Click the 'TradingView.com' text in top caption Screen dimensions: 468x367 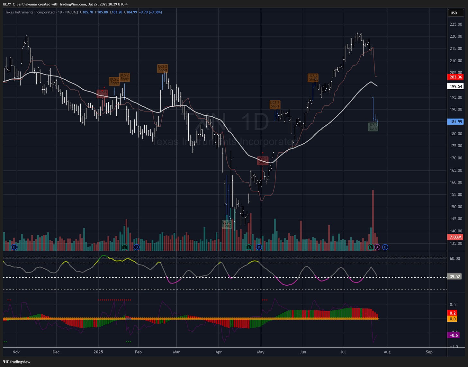(x=73, y=4)
